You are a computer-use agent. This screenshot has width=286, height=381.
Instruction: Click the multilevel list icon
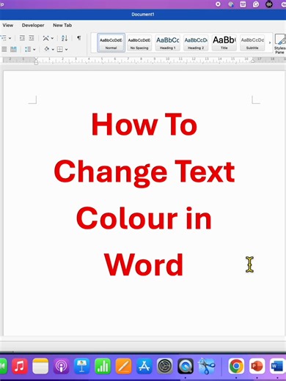pos(4,38)
